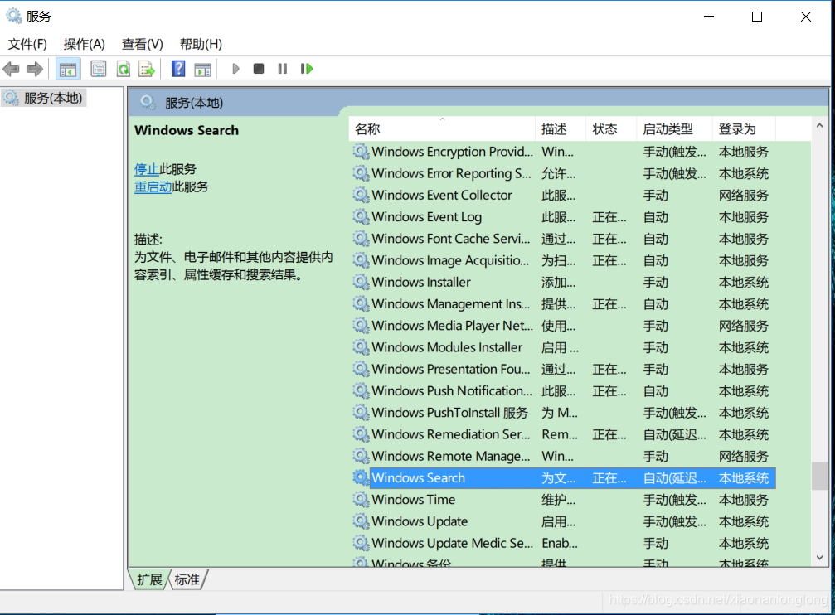
Task: Toggle the action pane toolbar icon
Action: [203, 70]
